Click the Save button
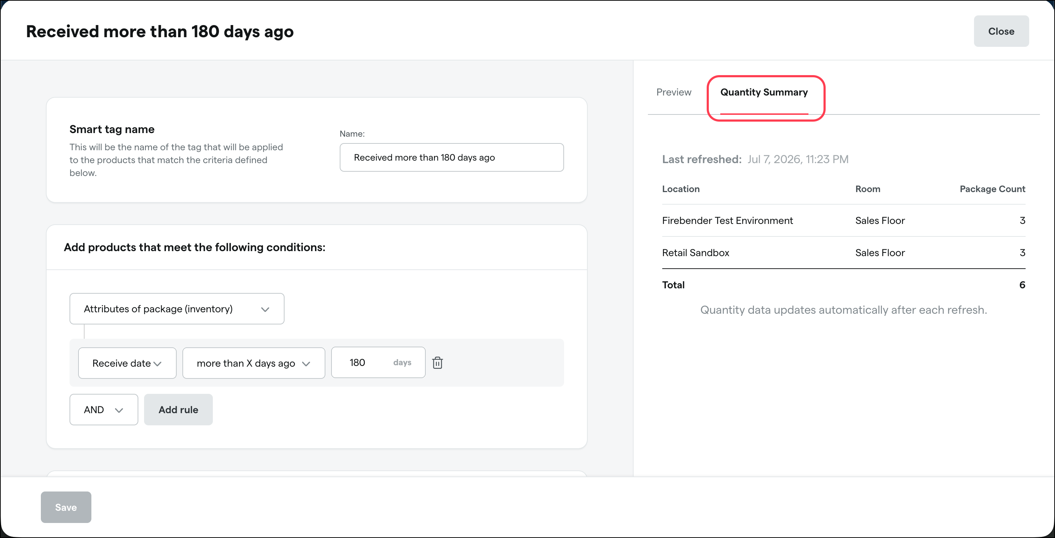The image size is (1055, 538). 66,507
